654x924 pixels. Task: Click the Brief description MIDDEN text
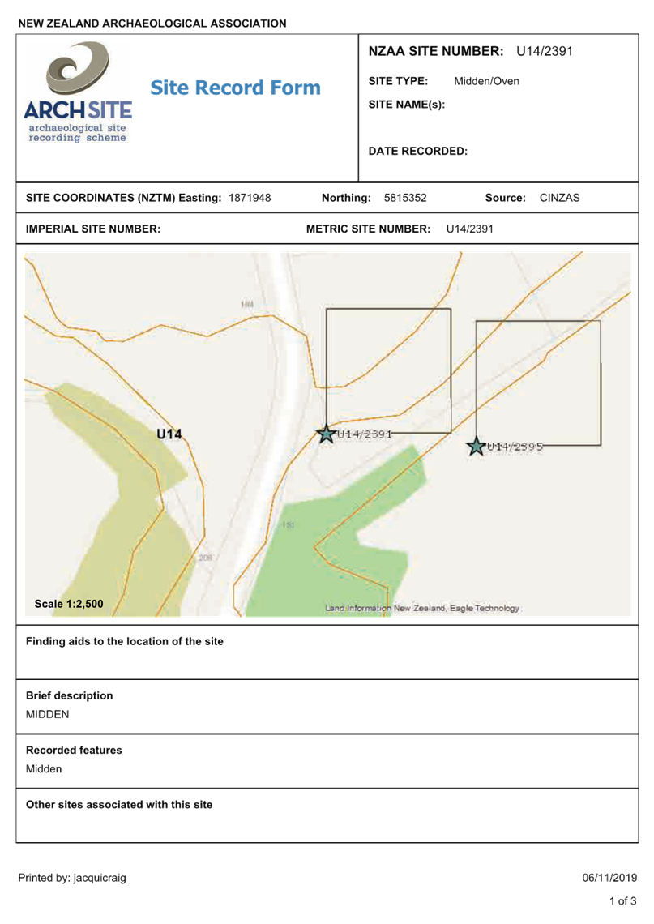pos(47,714)
